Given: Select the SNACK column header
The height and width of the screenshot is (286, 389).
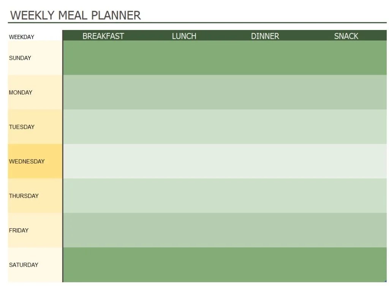Looking at the screenshot, I should coord(346,36).
